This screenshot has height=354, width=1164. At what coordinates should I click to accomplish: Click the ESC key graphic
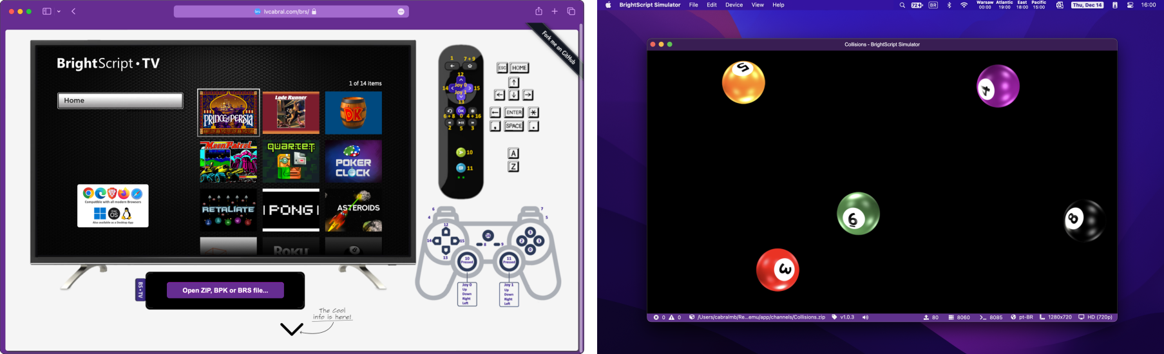pos(502,68)
